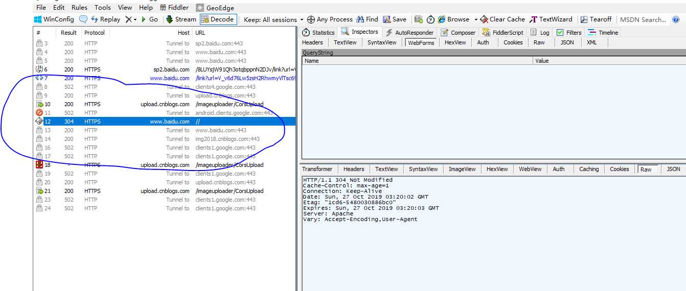Switch to the Inspectors tab

(x=360, y=32)
